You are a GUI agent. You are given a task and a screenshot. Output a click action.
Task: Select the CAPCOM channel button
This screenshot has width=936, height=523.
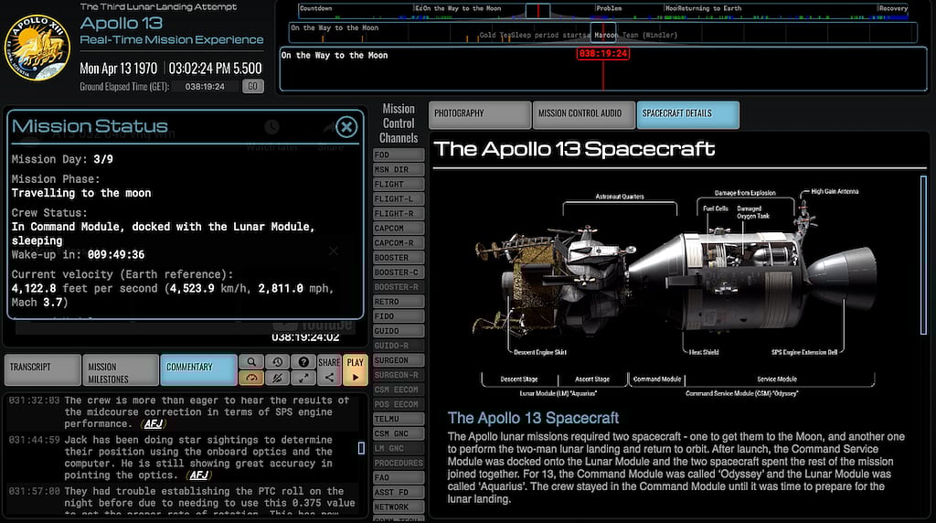[398, 229]
